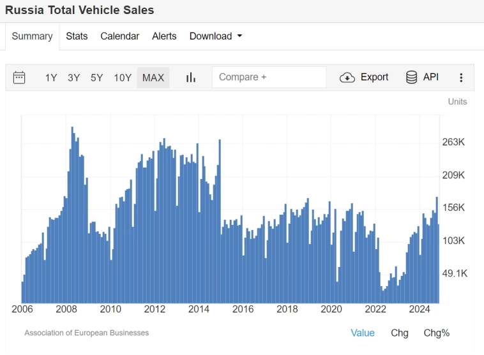Select the 10Y time range
The width and height of the screenshot is (484, 355).
[123, 78]
